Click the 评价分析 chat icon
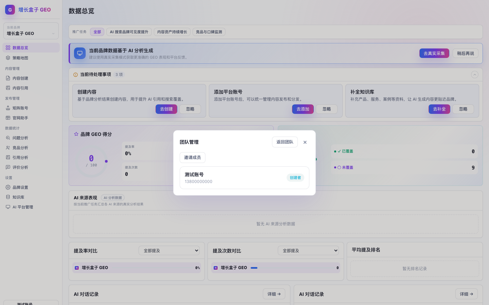Image resolution: width=489 pixels, height=305 pixels. pos(8,167)
